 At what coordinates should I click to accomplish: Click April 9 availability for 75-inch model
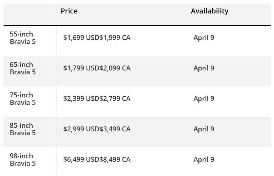click(204, 98)
